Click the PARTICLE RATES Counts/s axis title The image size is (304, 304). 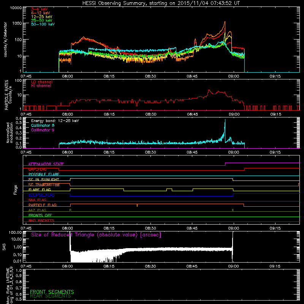(8, 95)
